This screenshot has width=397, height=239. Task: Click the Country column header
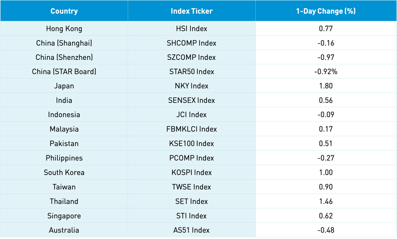pos(64,11)
